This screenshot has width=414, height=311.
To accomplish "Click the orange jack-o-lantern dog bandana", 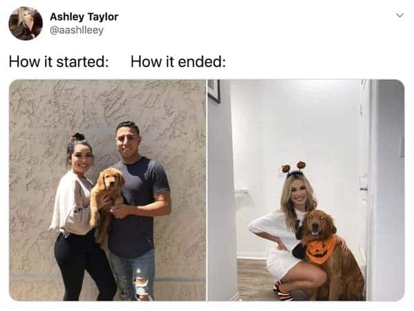I will pyautogui.click(x=320, y=250).
